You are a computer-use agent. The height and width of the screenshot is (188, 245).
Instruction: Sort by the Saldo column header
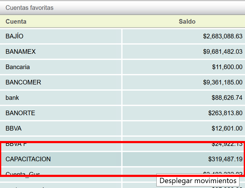[187, 22]
